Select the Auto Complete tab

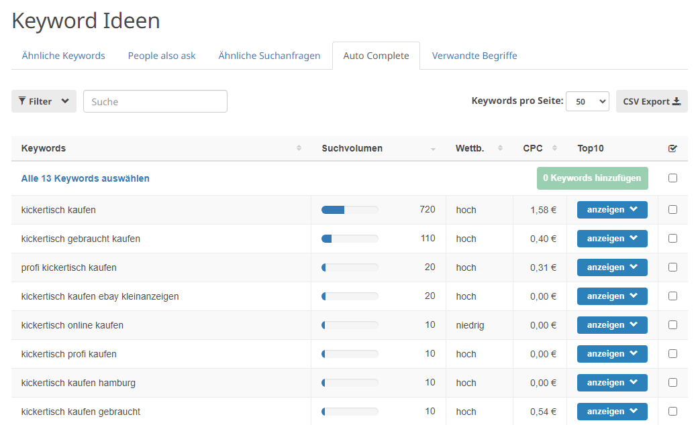tap(376, 56)
